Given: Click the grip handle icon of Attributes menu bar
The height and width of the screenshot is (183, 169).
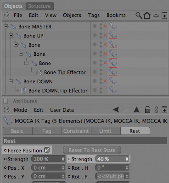Looking at the screenshot, I should (6, 110).
